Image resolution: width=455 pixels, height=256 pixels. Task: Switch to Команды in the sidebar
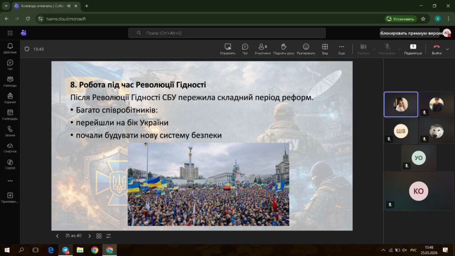pos(10,81)
